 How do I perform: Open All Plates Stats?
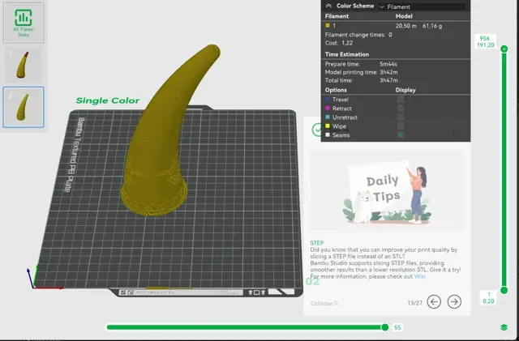pos(24,23)
